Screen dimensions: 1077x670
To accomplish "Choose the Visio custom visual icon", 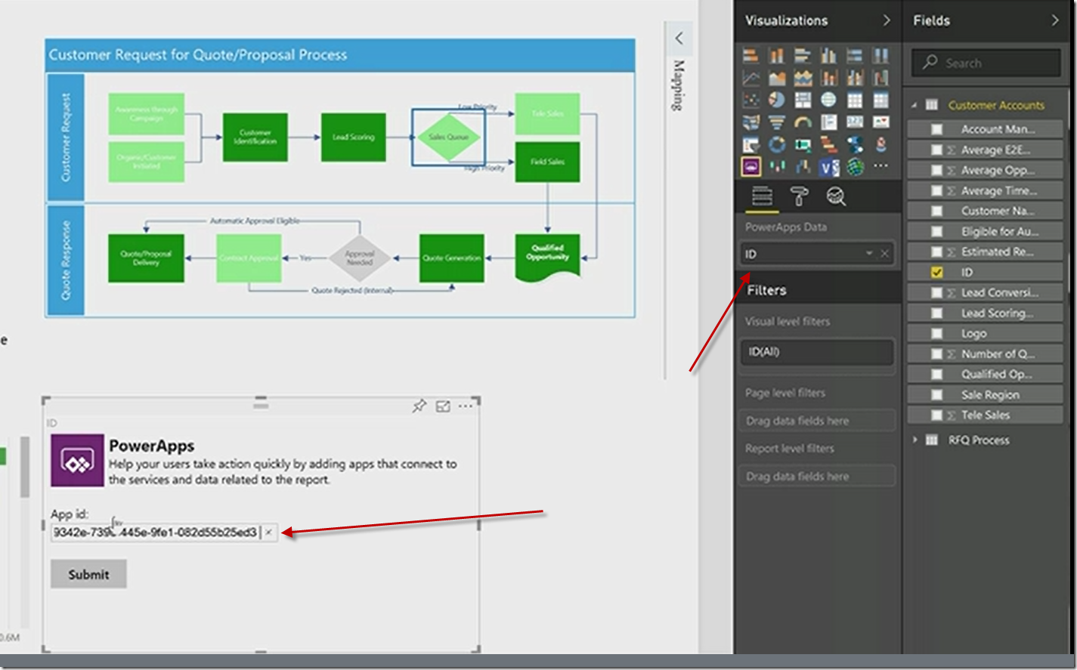I will tap(829, 166).
